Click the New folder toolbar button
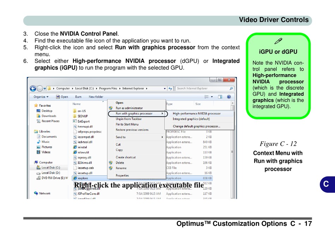The width and height of the screenshot is (335, 236). click(x=96, y=97)
